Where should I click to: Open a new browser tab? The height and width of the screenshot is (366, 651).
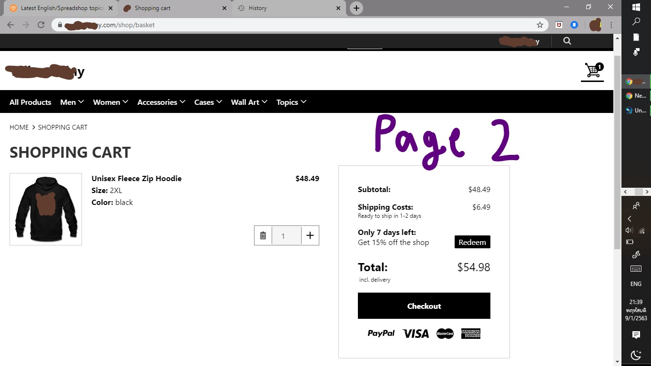click(x=356, y=8)
